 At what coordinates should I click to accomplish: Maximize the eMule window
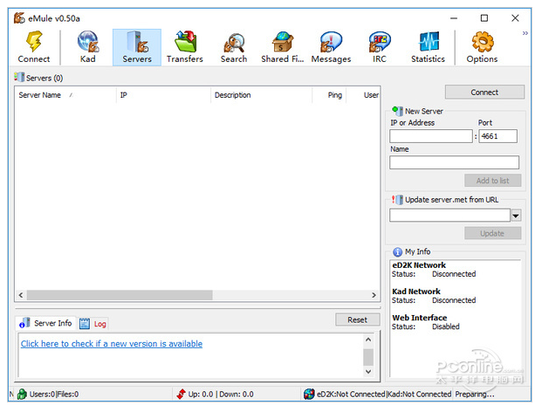(x=484, y=18)
